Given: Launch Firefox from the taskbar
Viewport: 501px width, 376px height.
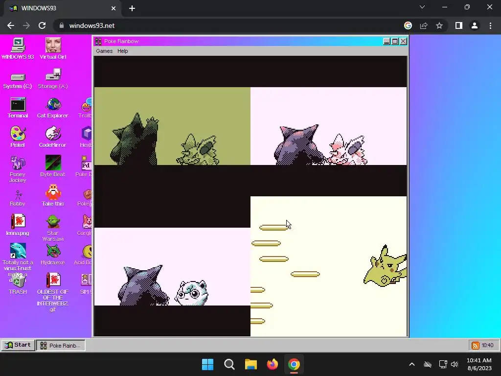Looking at the screenshot, I should click(x=273, y=364).
